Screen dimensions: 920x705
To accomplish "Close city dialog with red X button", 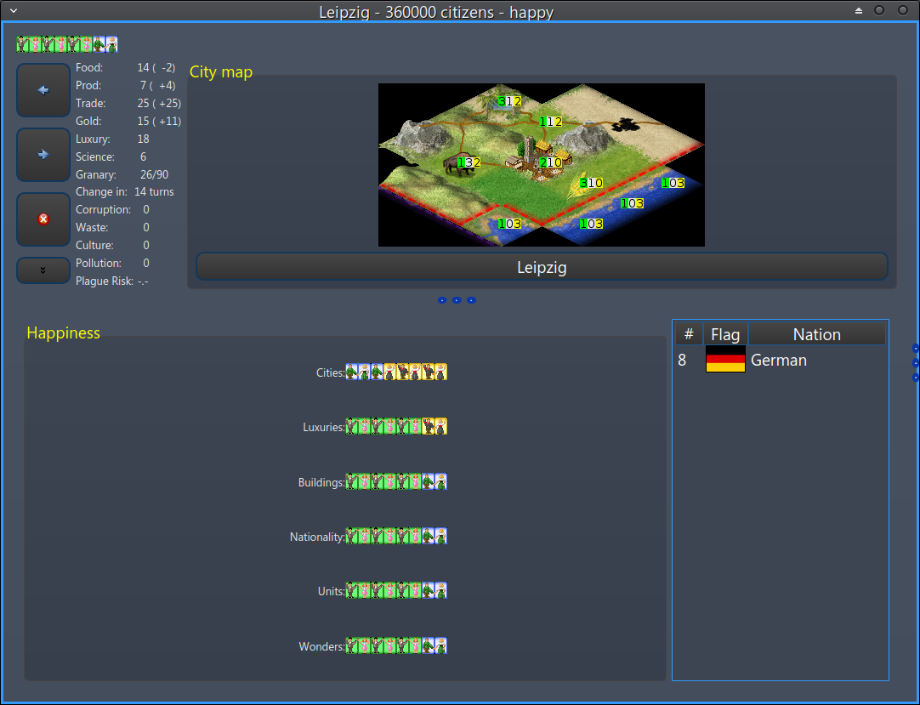I will pyautogui.click(x=43, y=219).
